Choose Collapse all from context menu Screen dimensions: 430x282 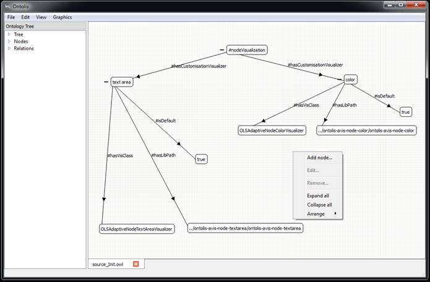(319, 205)
